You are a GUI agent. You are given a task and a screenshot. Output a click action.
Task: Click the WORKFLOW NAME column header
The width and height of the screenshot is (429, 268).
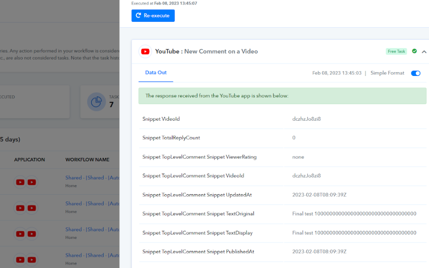click(87, 160)
